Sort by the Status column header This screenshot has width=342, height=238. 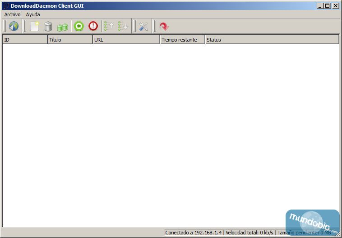272,40
